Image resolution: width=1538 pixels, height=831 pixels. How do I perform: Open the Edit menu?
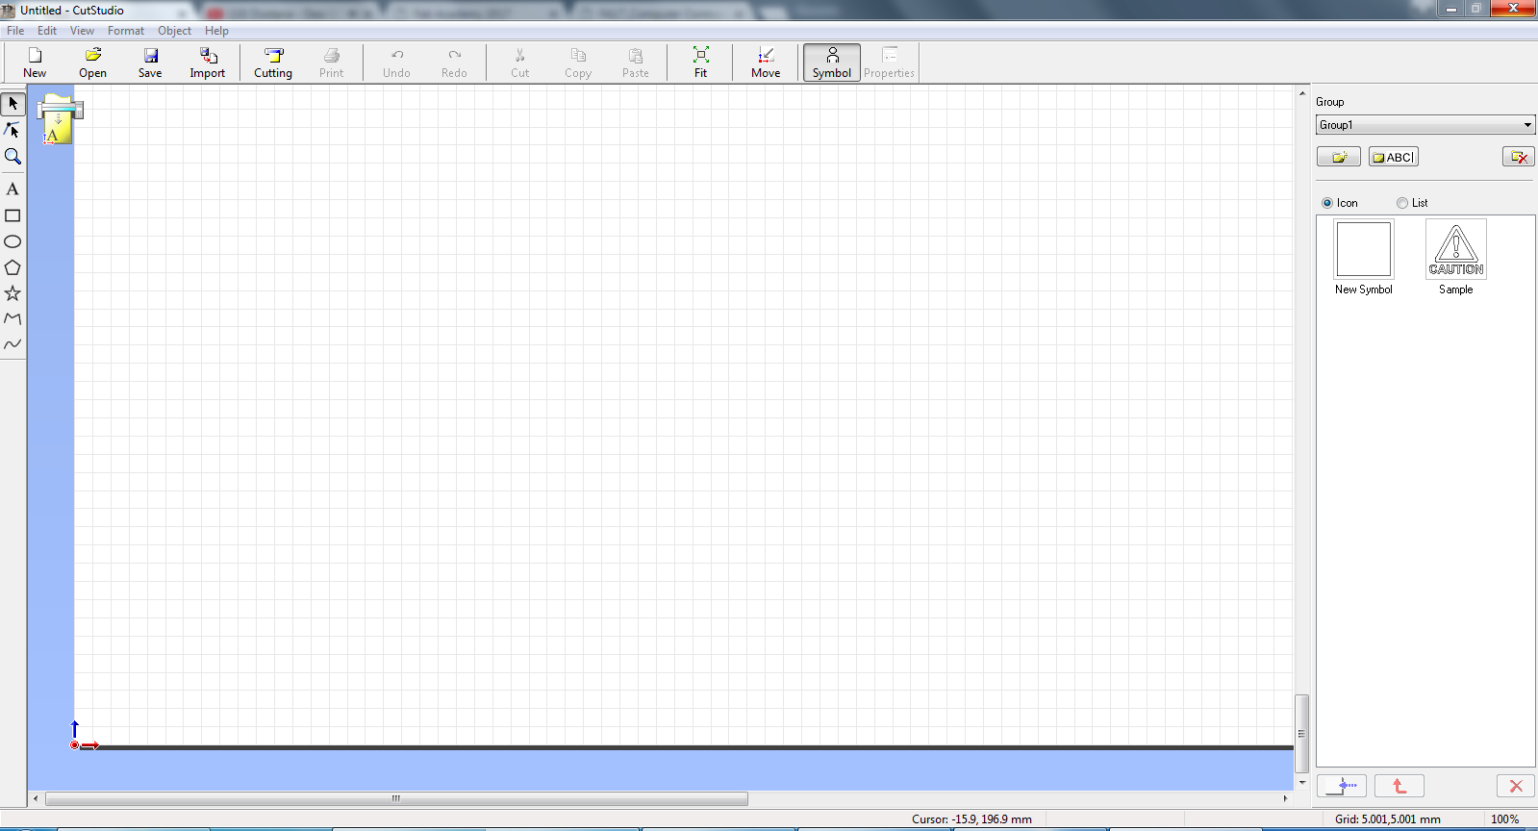[x=47, y=31]
